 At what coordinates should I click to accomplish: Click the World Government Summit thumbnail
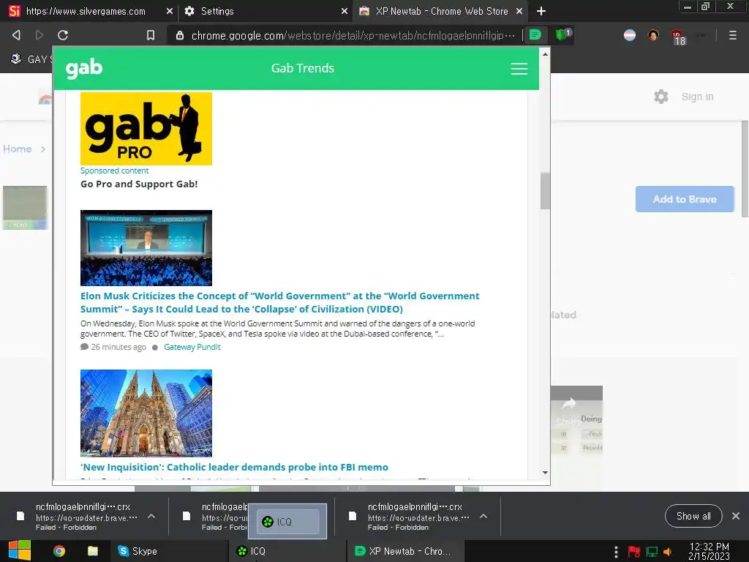coord(146,248)
